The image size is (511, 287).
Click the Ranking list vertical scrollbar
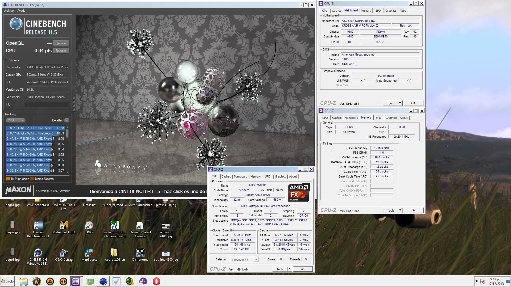click(x=67, y=150)
